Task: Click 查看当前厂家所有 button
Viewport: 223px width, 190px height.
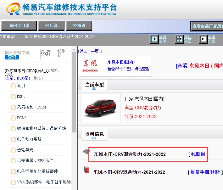Action: point(207,26)
